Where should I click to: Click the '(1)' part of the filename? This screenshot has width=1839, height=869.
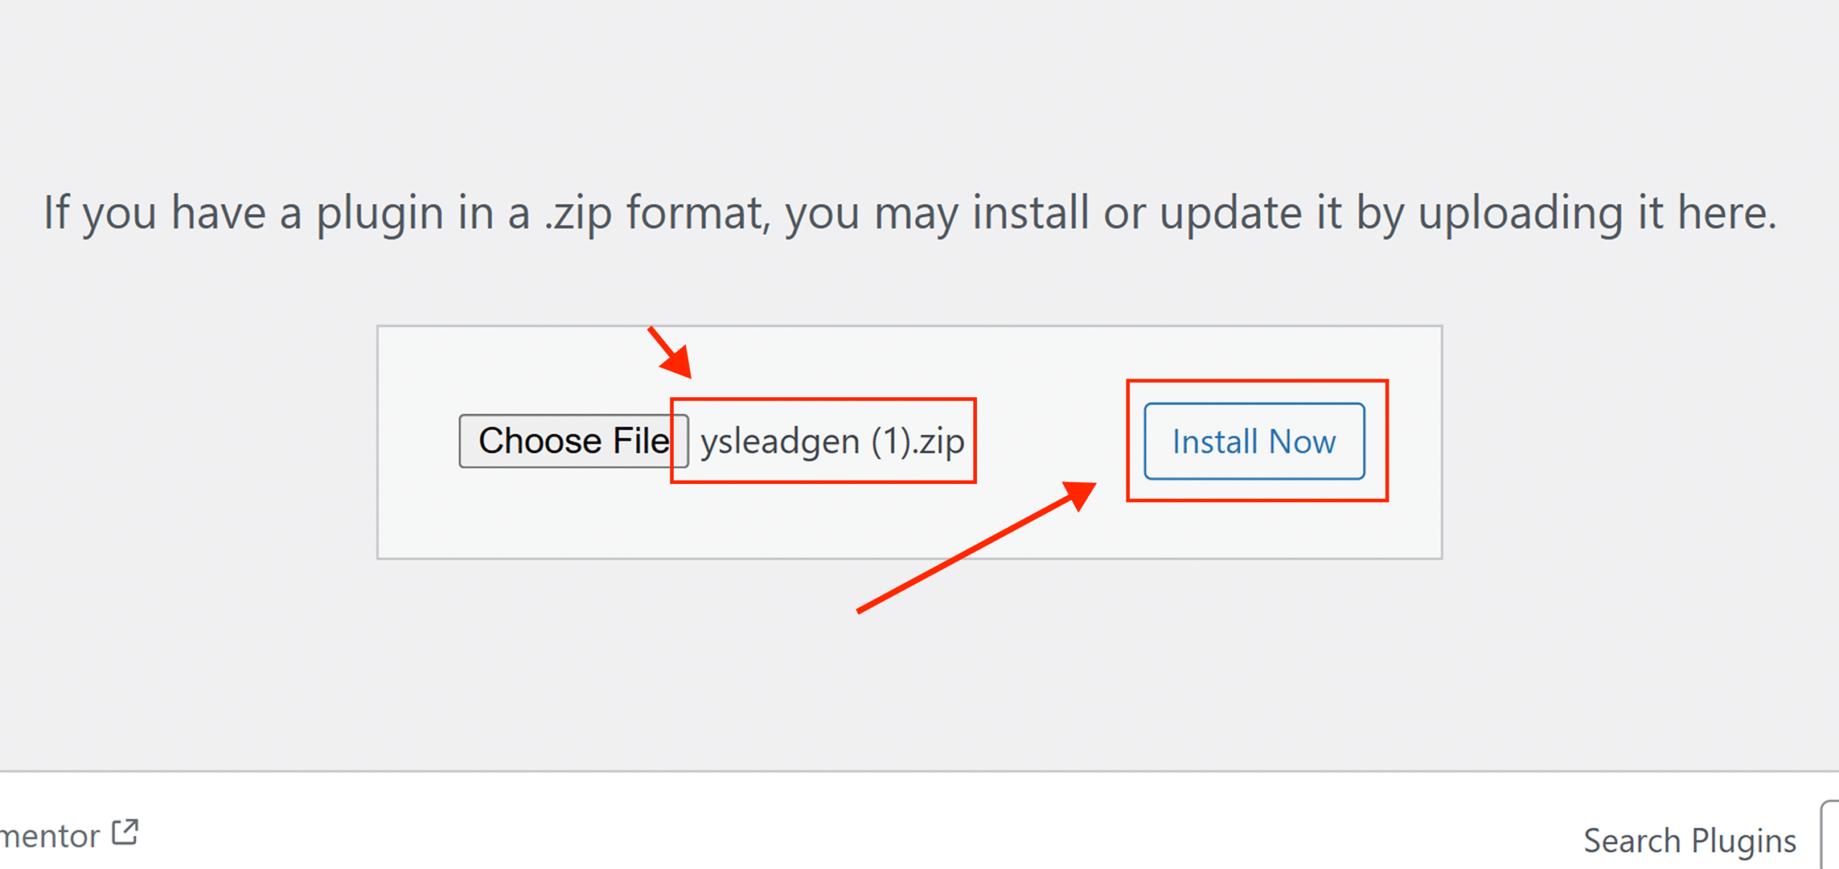pos(891,441)
